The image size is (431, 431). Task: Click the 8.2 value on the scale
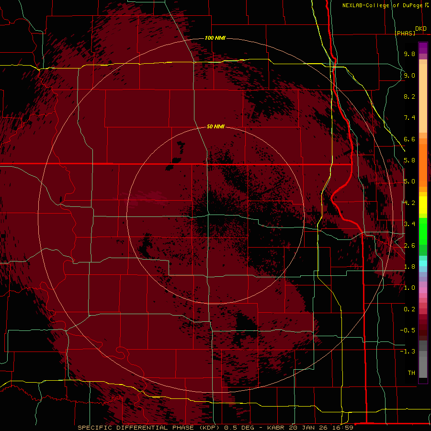(x=409, y=96)
